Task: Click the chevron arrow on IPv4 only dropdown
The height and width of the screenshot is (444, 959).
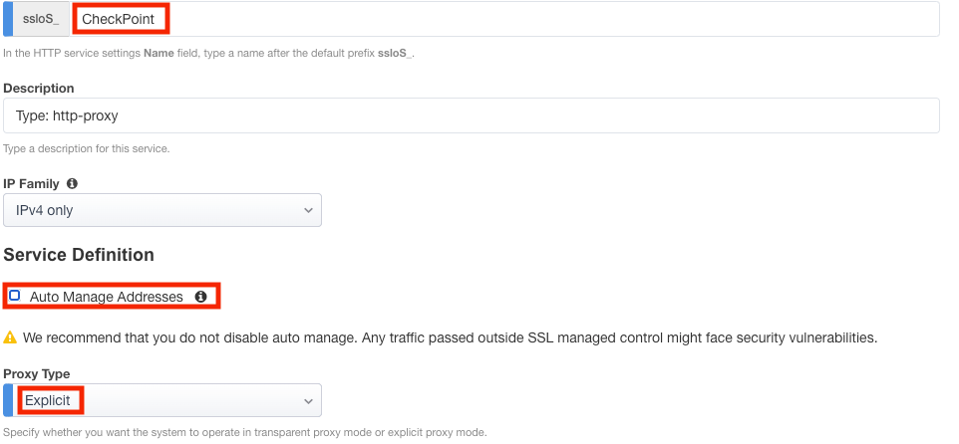Action: click(x=307, y=210)
